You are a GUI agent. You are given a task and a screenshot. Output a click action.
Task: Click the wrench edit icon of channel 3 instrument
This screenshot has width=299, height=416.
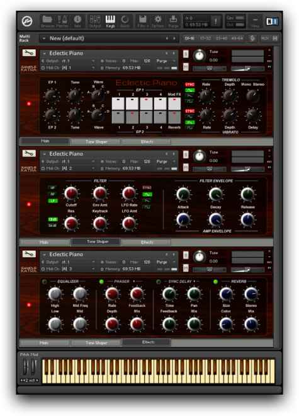coord(28,254)
